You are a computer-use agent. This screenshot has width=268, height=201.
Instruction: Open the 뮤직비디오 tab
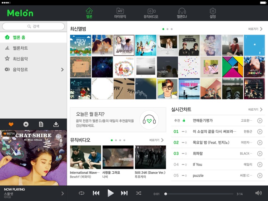click(x=151, y=13)
